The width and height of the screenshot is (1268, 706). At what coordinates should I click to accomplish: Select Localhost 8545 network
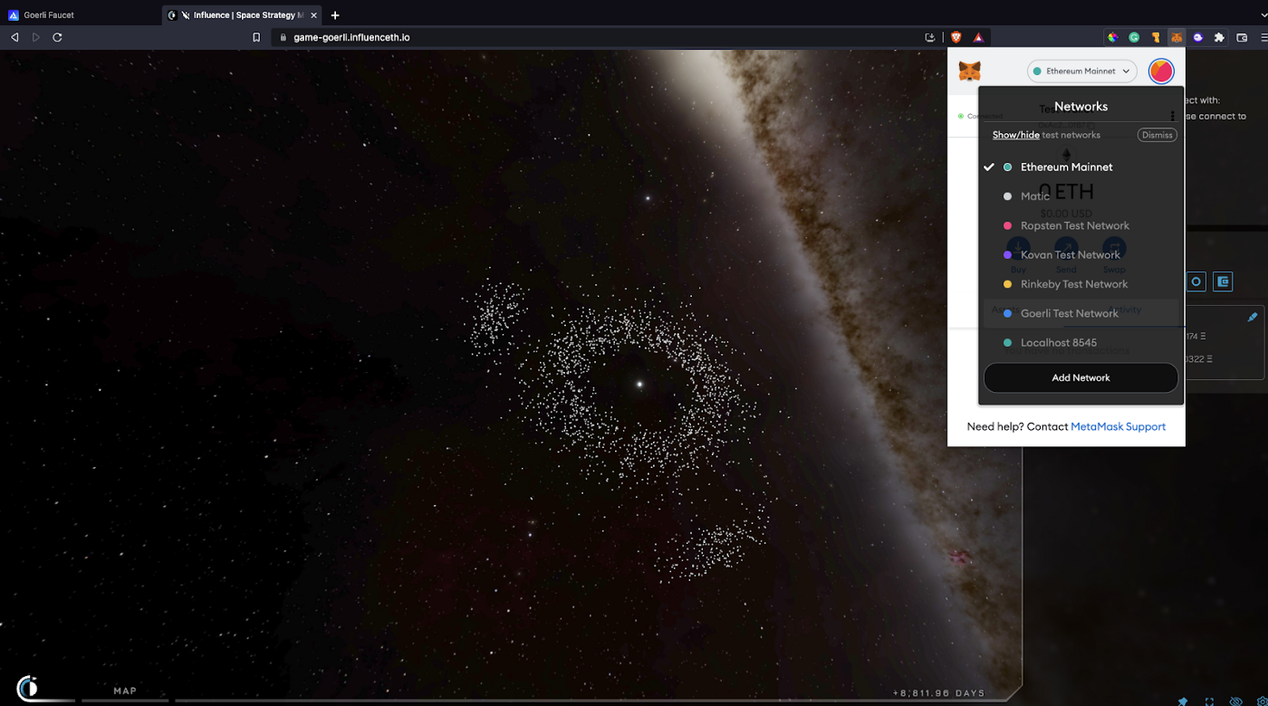(x=1081, y=343)
